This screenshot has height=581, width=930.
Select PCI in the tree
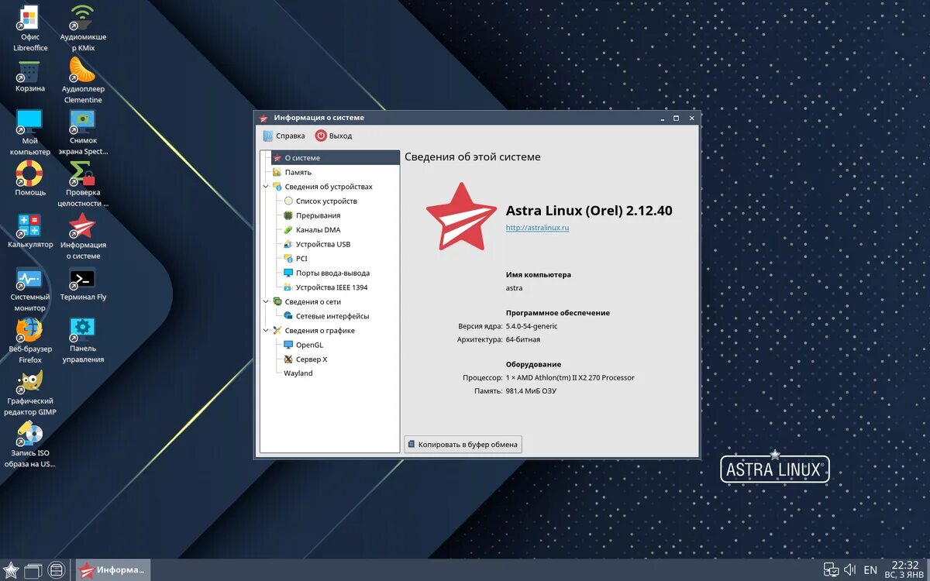click(x=301, y=259)
